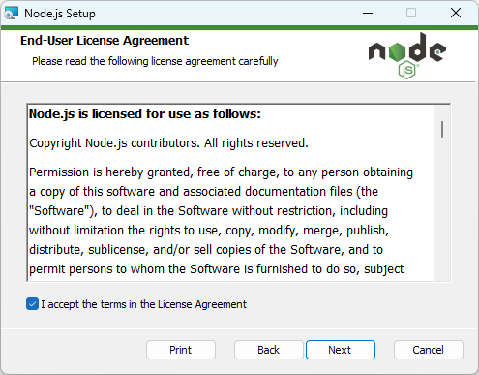Click the "Node.js Setup" title bar text
Screen dimensions: 479x375
point(60,14)
